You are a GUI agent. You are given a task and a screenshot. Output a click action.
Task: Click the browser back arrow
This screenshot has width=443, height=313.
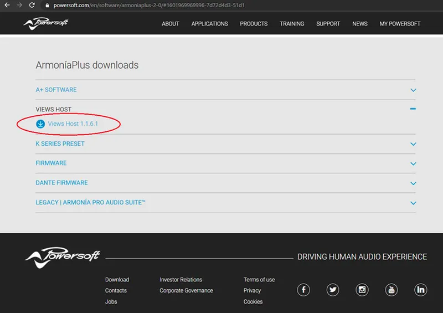(x=7, y=5)
